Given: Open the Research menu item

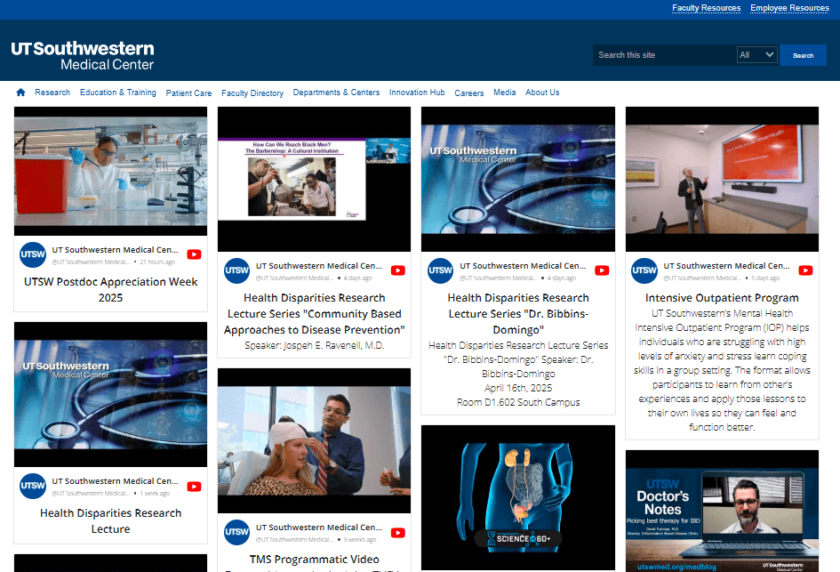Looking at the screenshot, I should 52,93.
